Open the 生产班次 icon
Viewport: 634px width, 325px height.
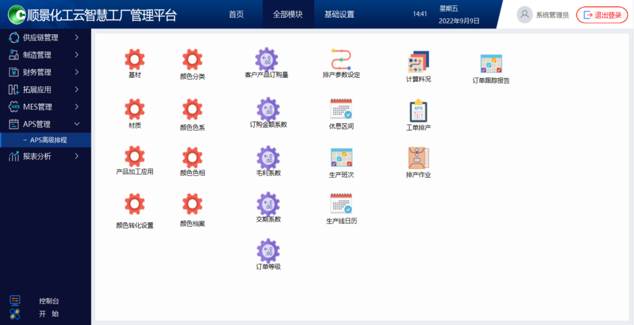[x=341, y=158]
